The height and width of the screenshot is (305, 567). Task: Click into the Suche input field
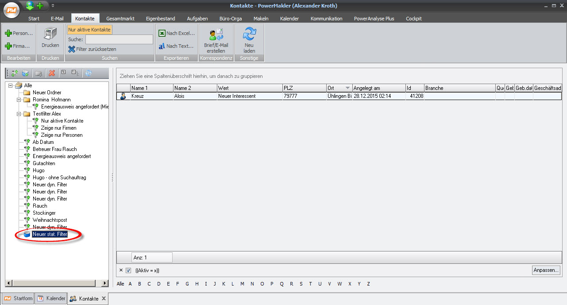pyautogui.click(x=119, y=39)
